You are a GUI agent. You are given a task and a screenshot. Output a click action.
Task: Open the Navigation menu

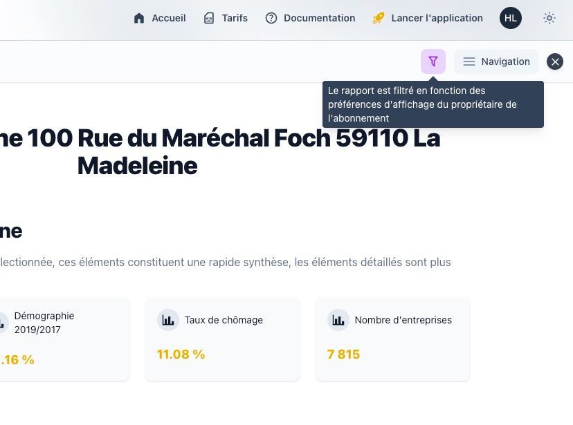pyautogui.click(x=495, y=62)
